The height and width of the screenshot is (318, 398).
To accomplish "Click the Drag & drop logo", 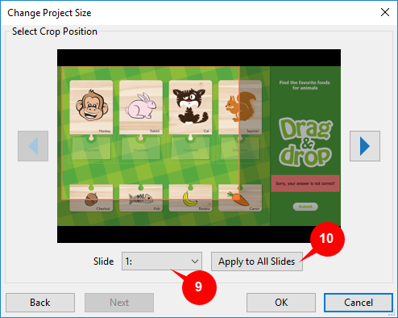I will (305, 141).
